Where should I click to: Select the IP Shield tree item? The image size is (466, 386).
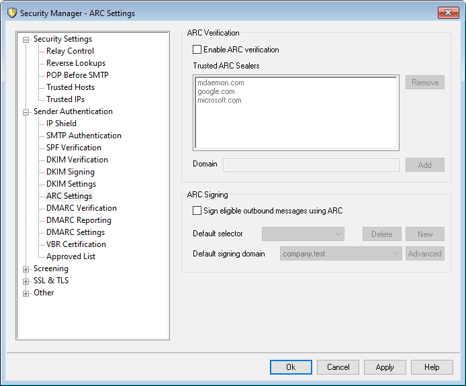[x=61, y=124]
